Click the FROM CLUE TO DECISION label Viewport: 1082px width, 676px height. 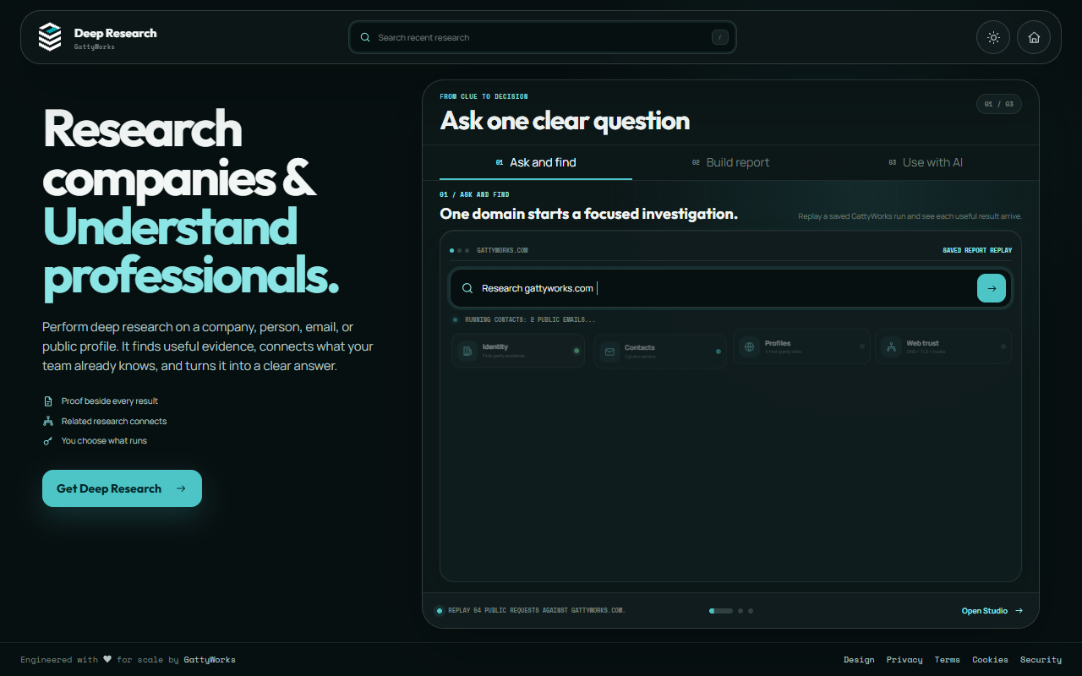point(484,96)
